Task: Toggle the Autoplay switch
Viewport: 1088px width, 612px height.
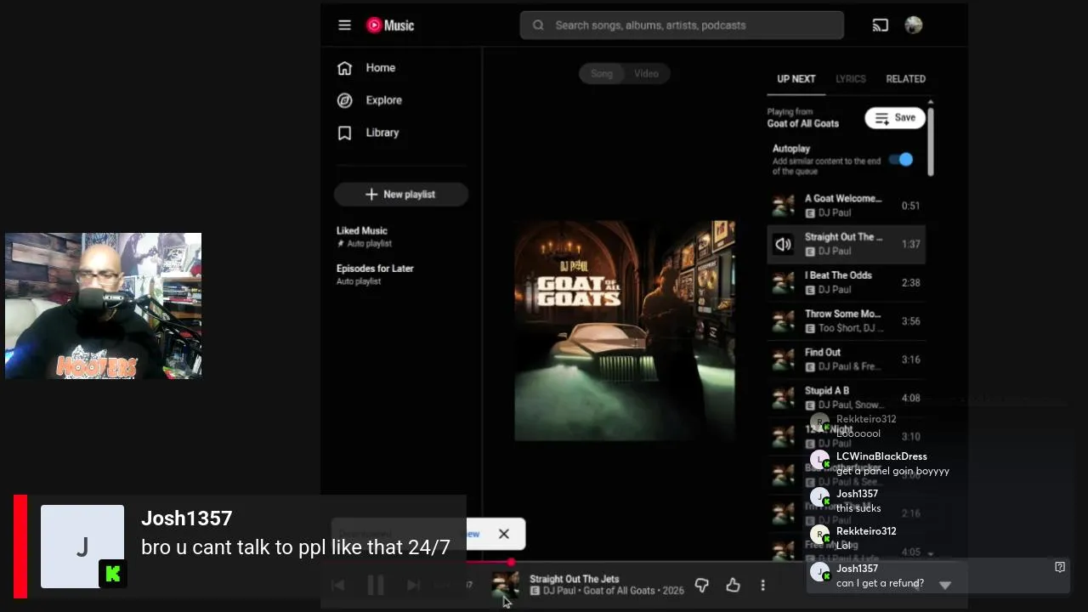Action: pos(901,160)
